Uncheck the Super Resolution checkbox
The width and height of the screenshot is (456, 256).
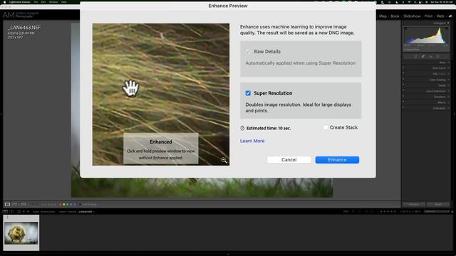[x=248, y=93]
